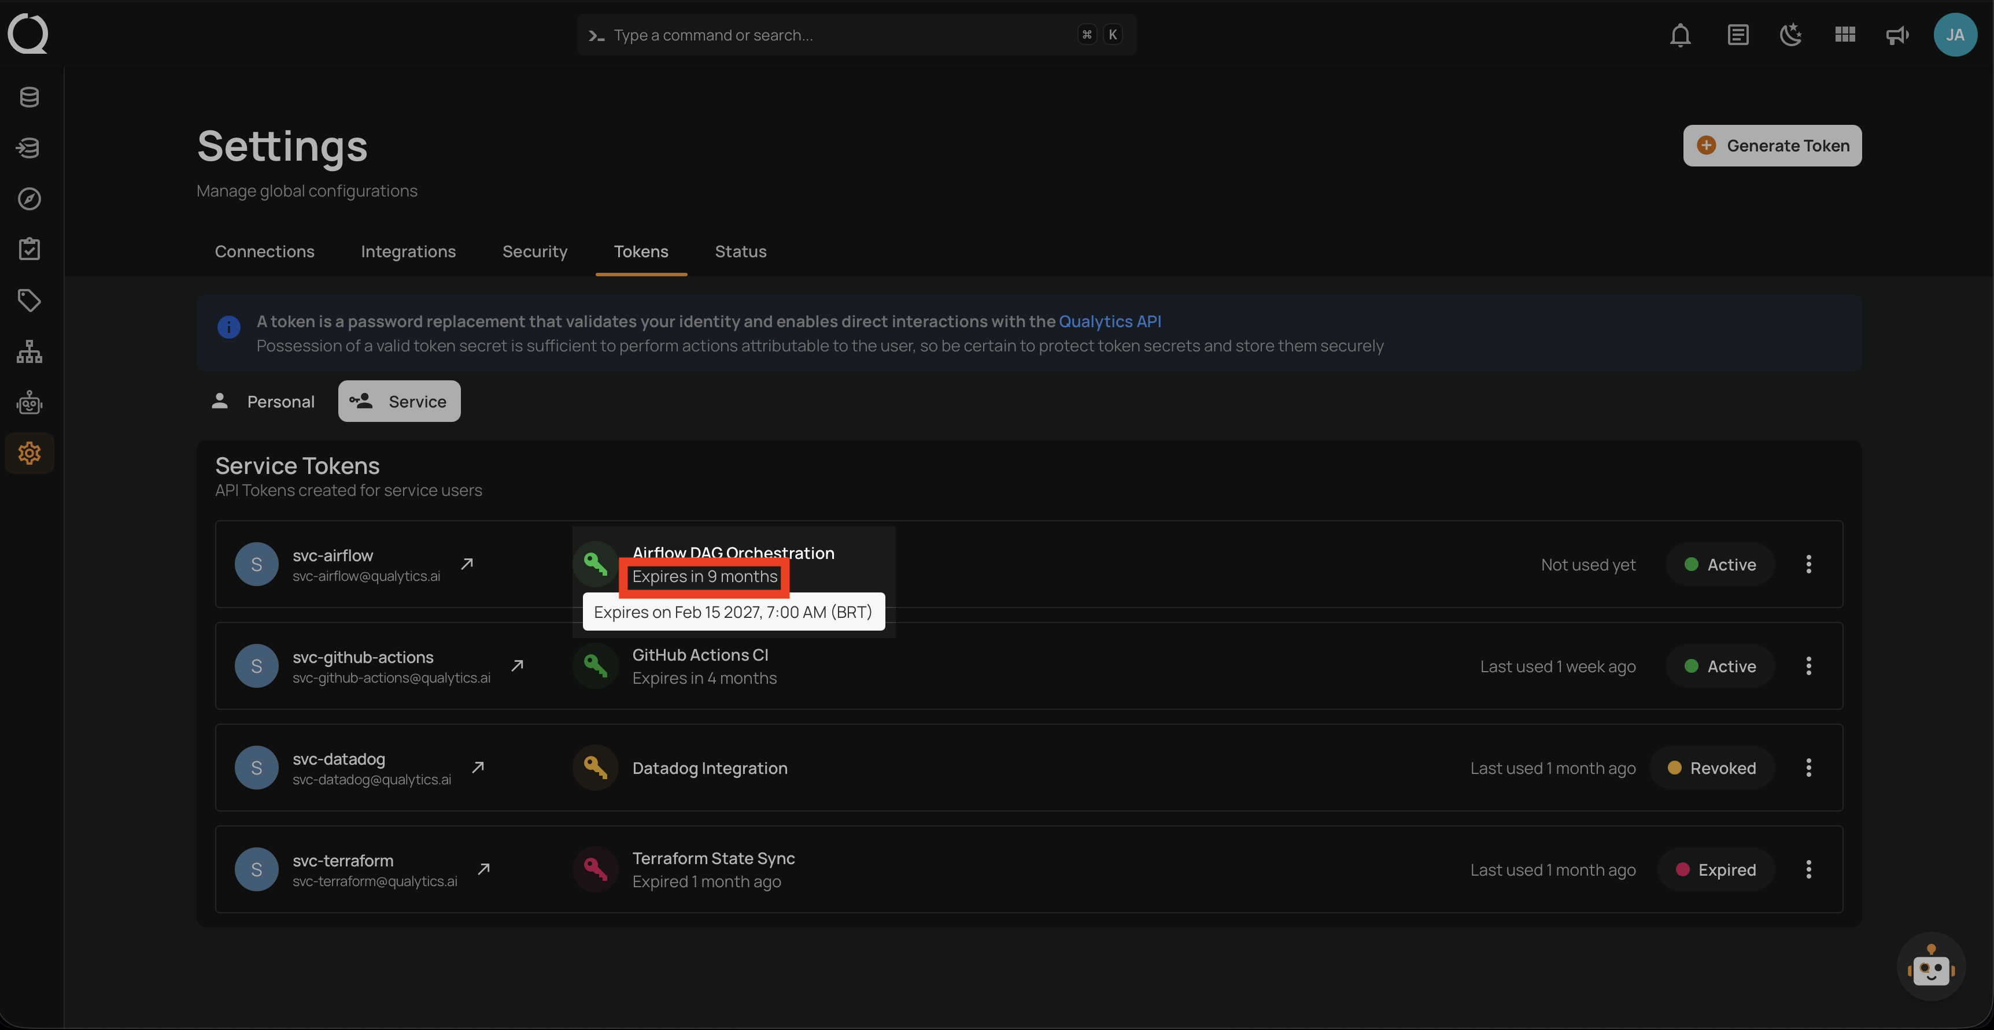Viewport: 1994px width, 1030px height.
Task: Open options menu for svc-datadog token
Action: [x=1809, y=768]
